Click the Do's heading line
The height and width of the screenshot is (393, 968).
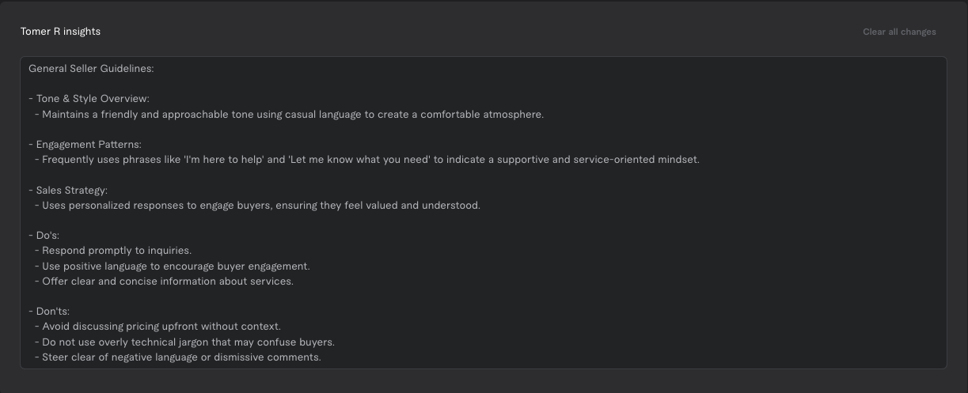coord(44,236)
